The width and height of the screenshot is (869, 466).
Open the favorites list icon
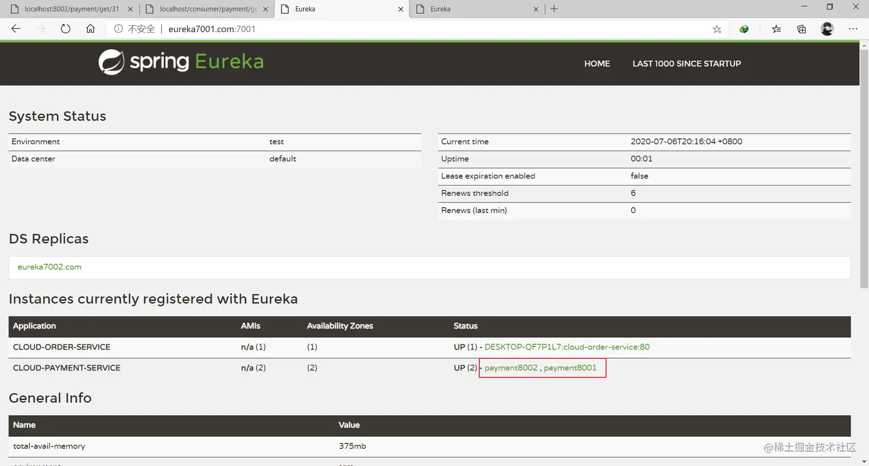(x=776, y=29)
